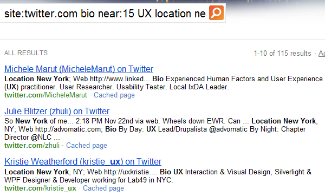325x196 pixels.
Task: Open Julie Blitzer (zhuli) on Twitter result
Action: pyautogui.click(x=57, y=111)
